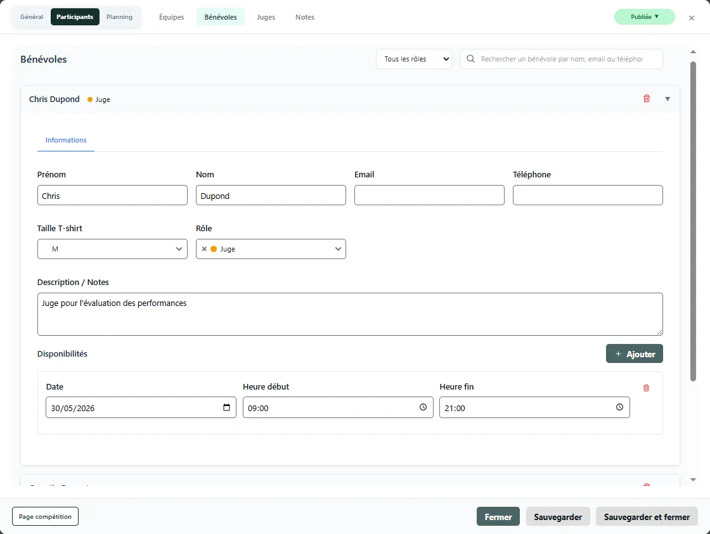710x534 pixels.
Task: Click into the Email input field
Action: click(429, 195)
